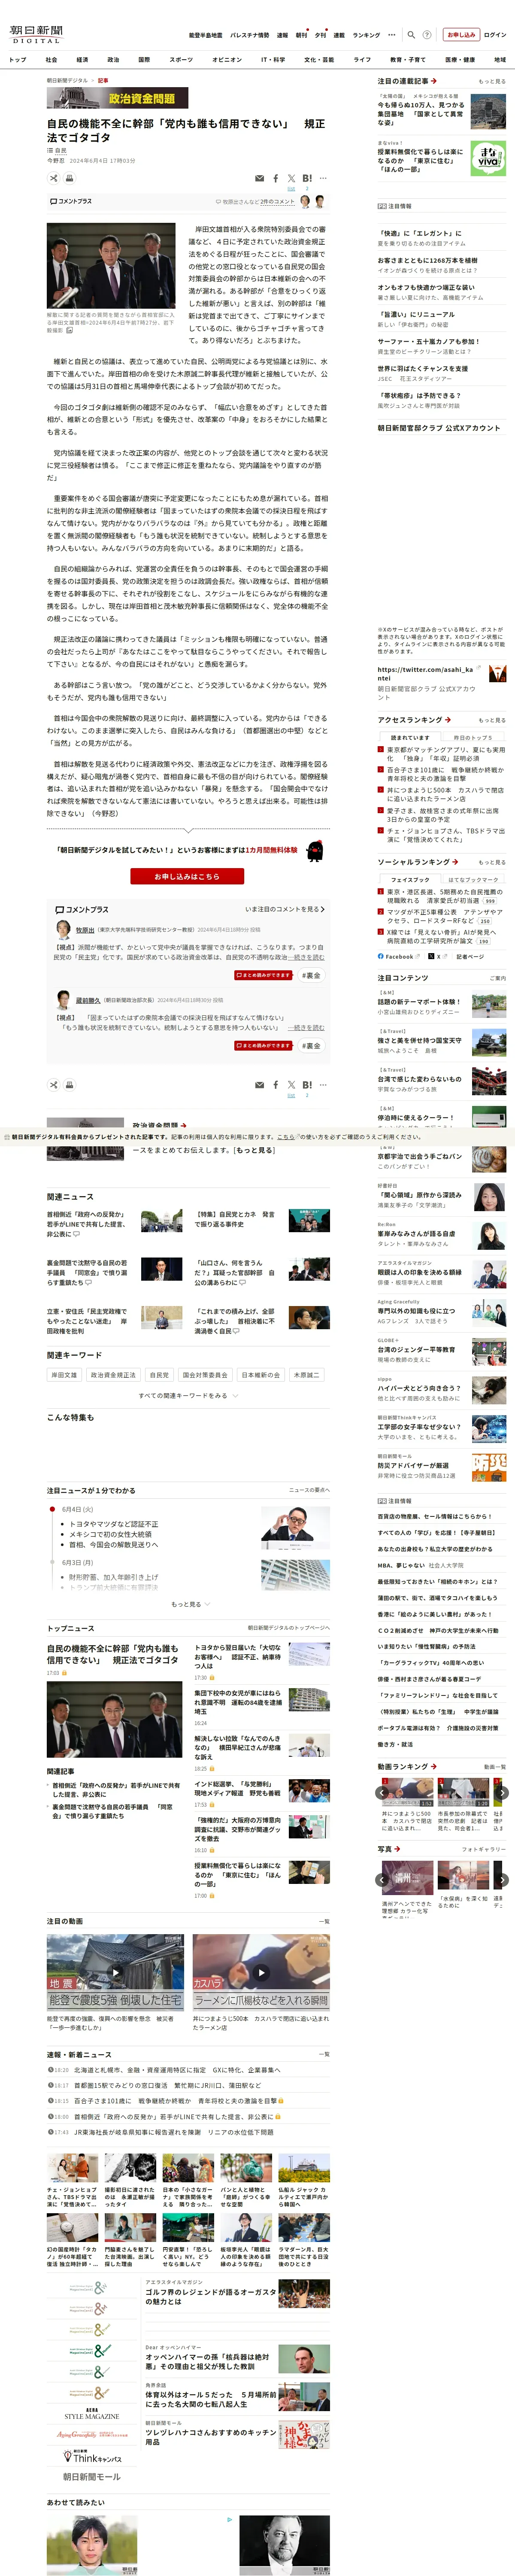Share on X icon below the headline

pos(291,179)
